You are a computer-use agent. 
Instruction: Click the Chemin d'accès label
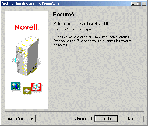pyautogui.click(x=66, y=29)
